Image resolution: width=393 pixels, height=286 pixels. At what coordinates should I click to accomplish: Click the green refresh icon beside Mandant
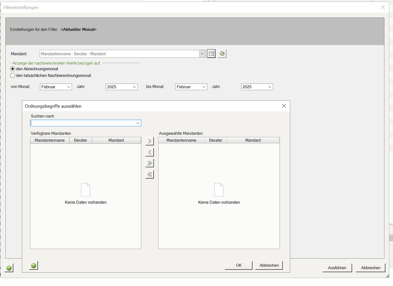pyautogui.click(x=222, y=53)
